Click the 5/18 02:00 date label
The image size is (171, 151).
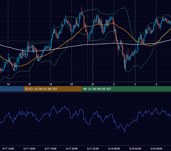click(x=135, y=148)
